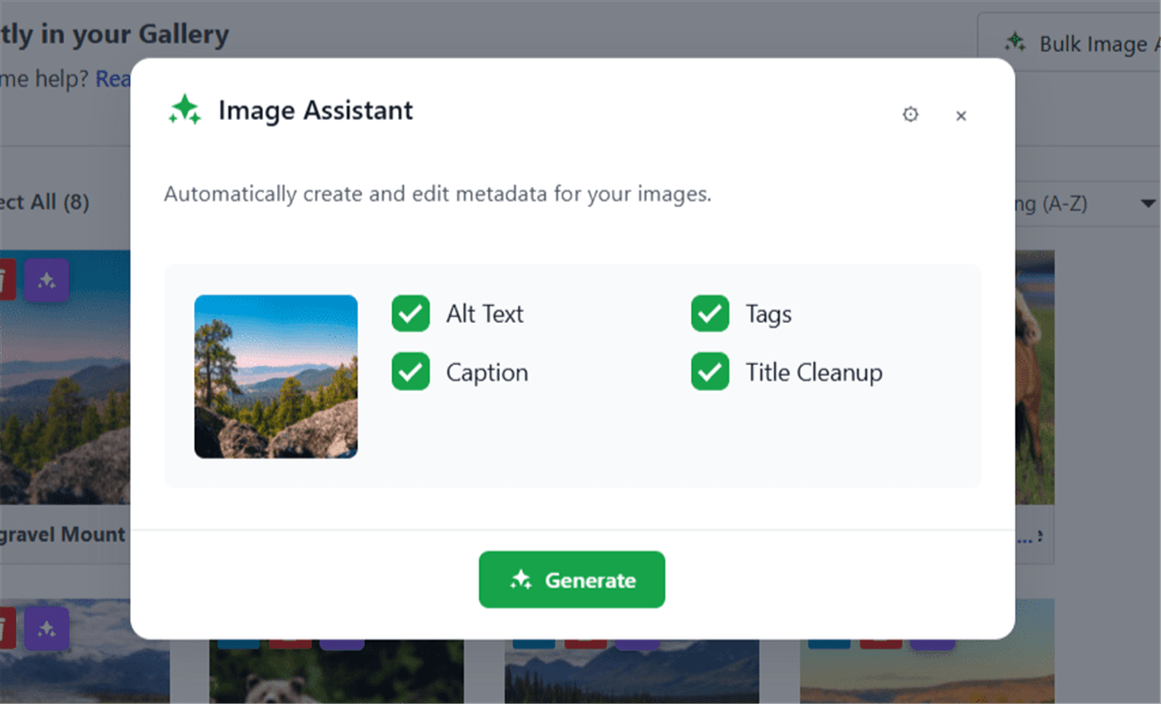1161x704 pixels.
Task: Select the mountain preview thumbnail in dialog
Action: [276, 376]
